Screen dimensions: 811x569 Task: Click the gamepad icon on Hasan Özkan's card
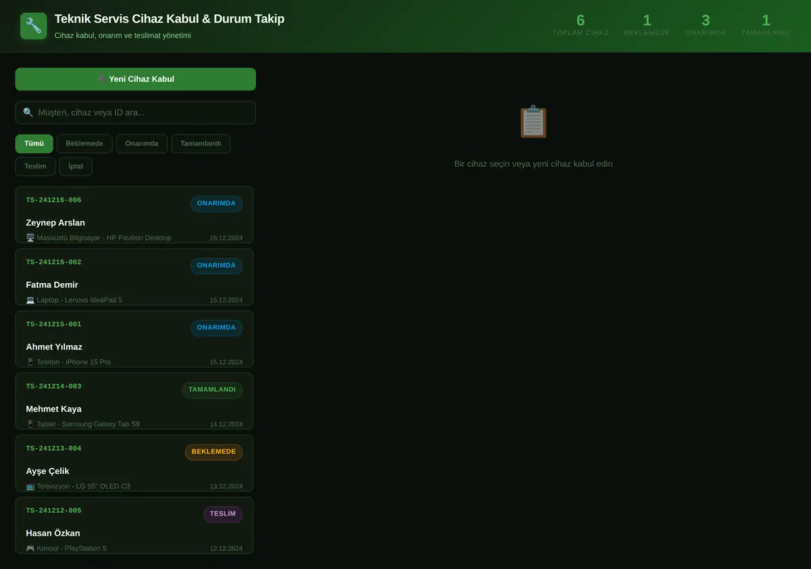[30, 549]
